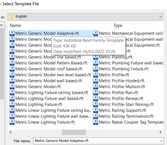Sort files by the Type column header
167x145 pixels.
pos(118,25)
